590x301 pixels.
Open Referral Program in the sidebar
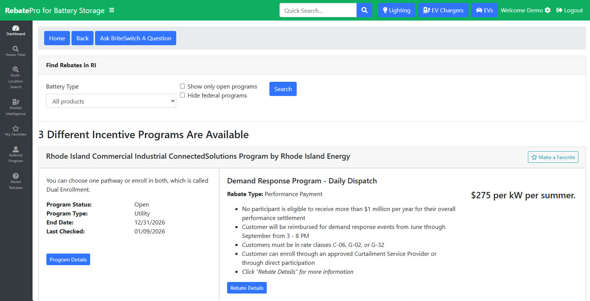16,155
